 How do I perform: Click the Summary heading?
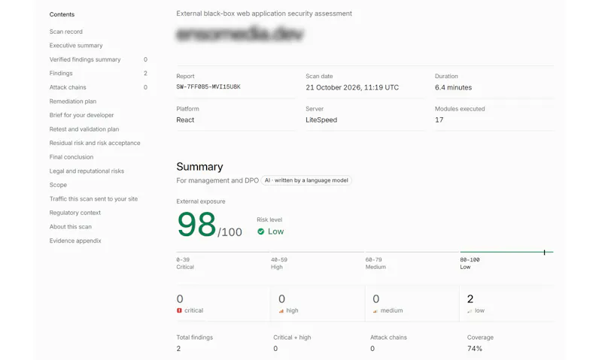click(x=199, y=167)
